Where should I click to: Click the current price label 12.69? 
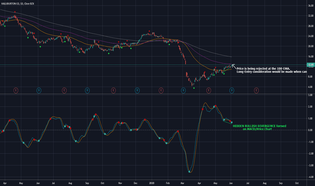coord(311,65)
